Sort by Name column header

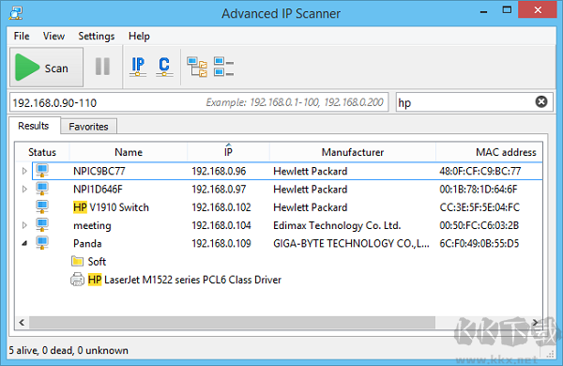click(129, 152)
